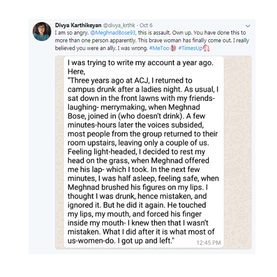Click the microphone doodle in the chat wallpaper
Screen dimensions: 277x277
click(242, 239)
